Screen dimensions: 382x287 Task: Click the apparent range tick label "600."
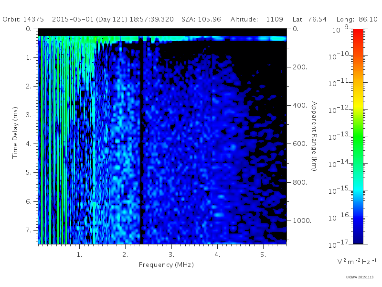coord(300,143)
